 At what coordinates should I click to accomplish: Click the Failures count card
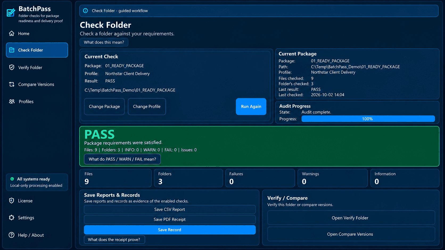(260, 178)
